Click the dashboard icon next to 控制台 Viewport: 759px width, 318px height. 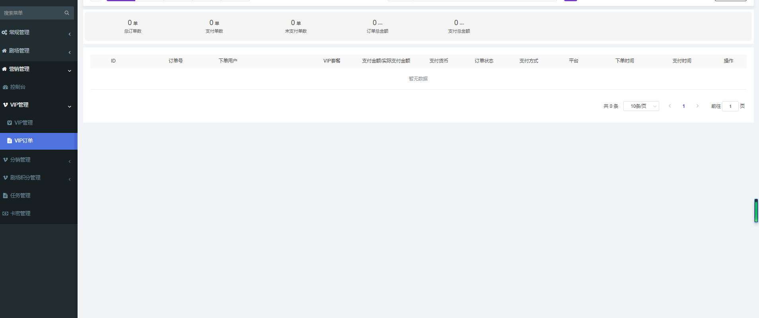6,87
